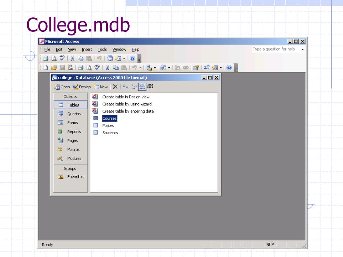Open the File menu

pyautogui.click(x=47, y=50)
